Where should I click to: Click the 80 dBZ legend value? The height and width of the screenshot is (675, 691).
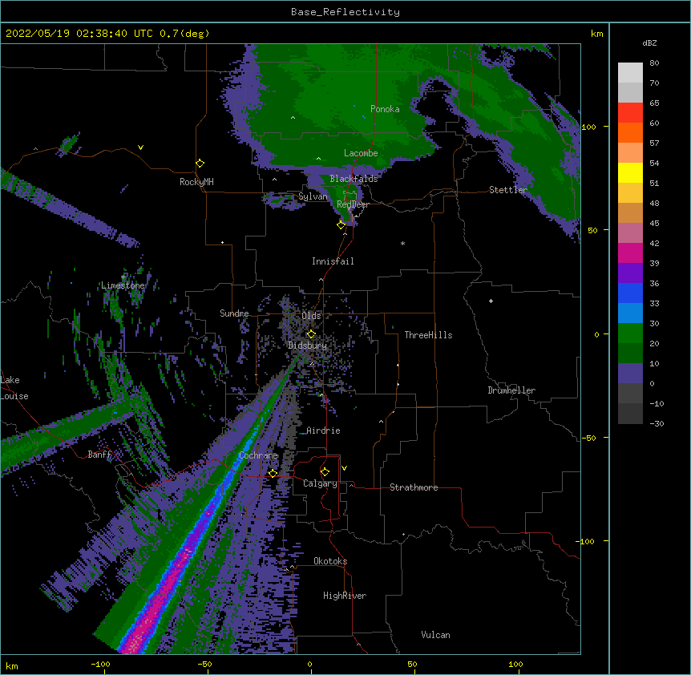click(654, 63)
